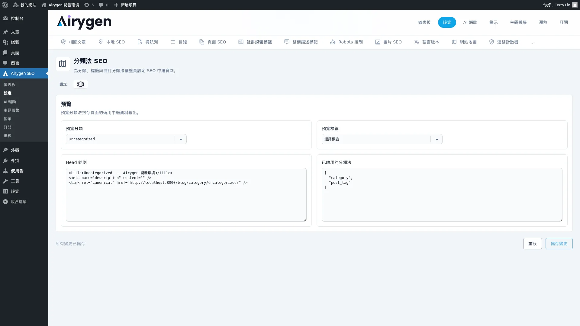Open AI 輔助 in the sidebar submenu

pos(10,102)
